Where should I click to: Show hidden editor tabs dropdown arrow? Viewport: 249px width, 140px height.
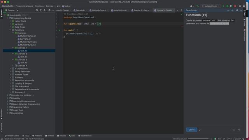click(x=177, y=10)
